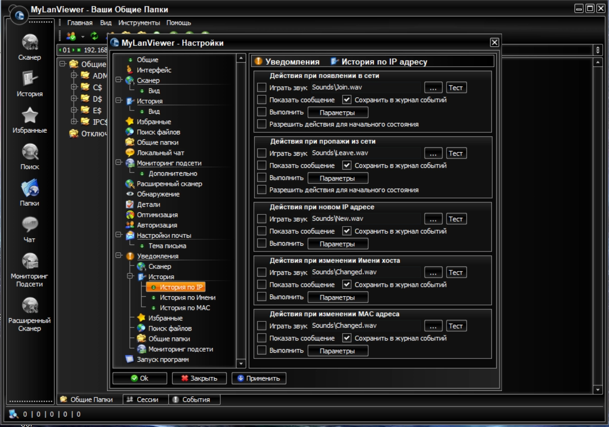Click the users icon in main toolbar
This screenshot has height=427, width=609.
point(71,36)
